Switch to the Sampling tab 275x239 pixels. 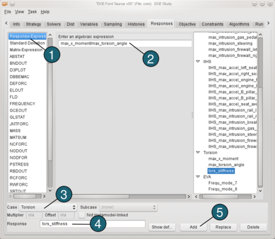tap(112, 24)
